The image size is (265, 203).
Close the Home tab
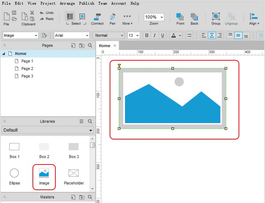(x=115, y=46)
